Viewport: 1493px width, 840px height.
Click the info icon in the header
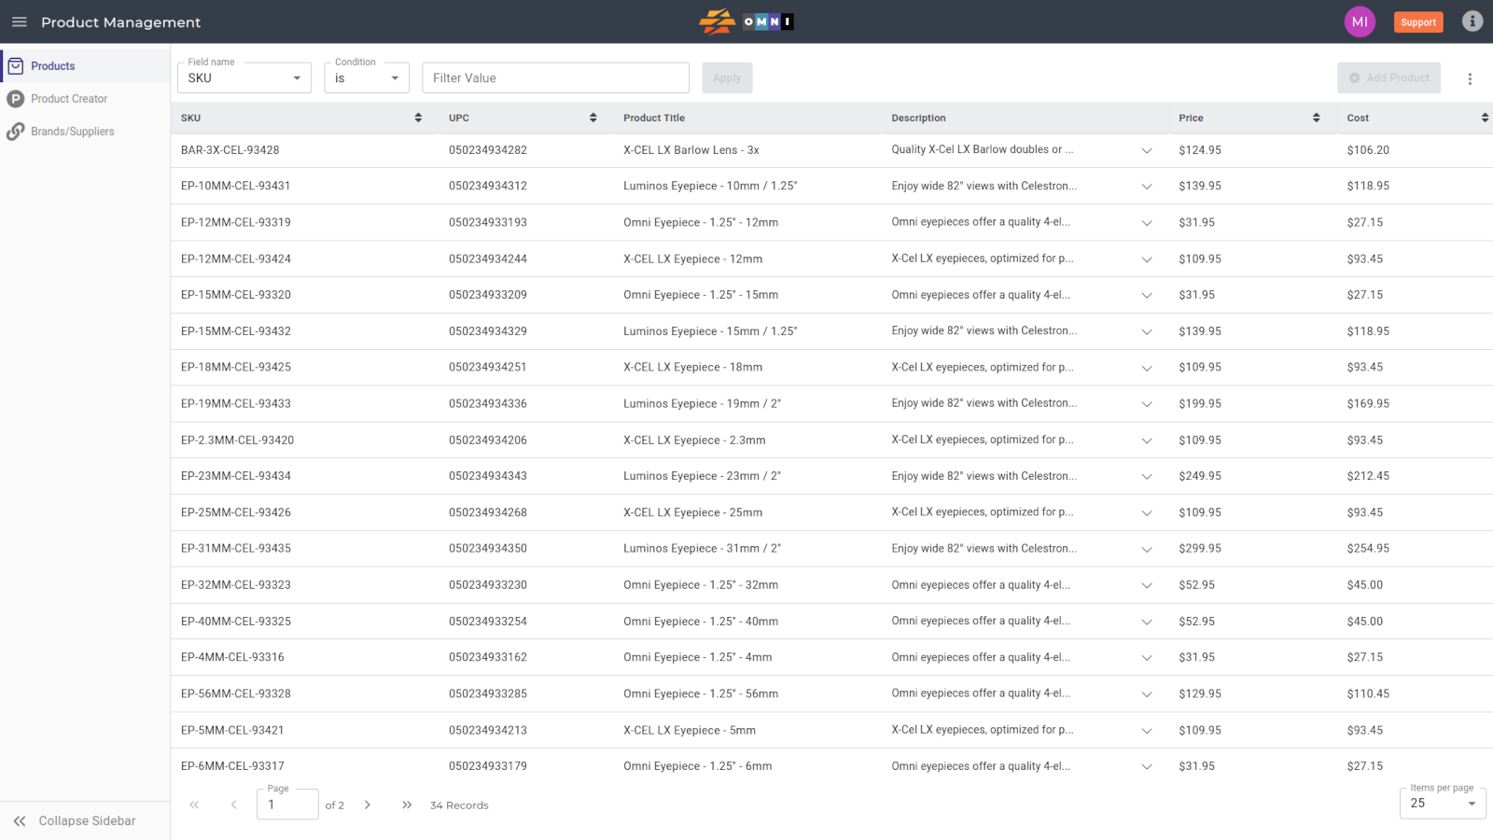pos(1472,21)
